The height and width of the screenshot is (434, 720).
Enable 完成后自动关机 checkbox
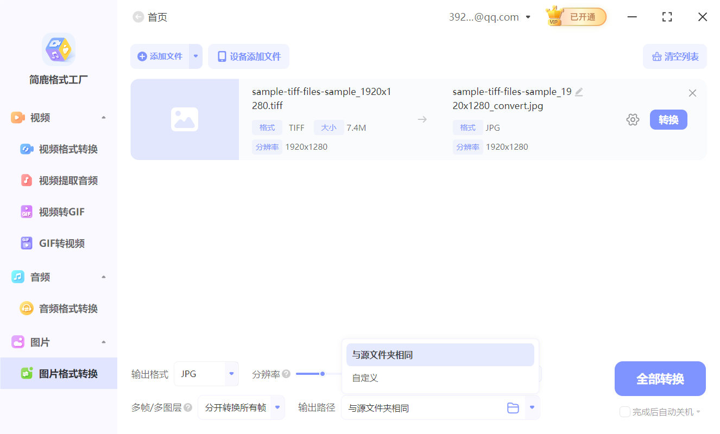click(x=624, y=412)
